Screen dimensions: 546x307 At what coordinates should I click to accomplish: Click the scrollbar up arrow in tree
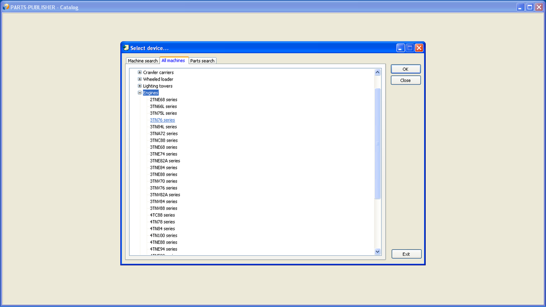(x=378, y=72)
